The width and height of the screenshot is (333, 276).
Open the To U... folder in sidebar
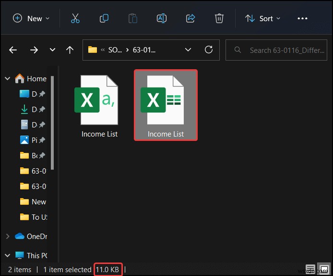coord(33,217)
